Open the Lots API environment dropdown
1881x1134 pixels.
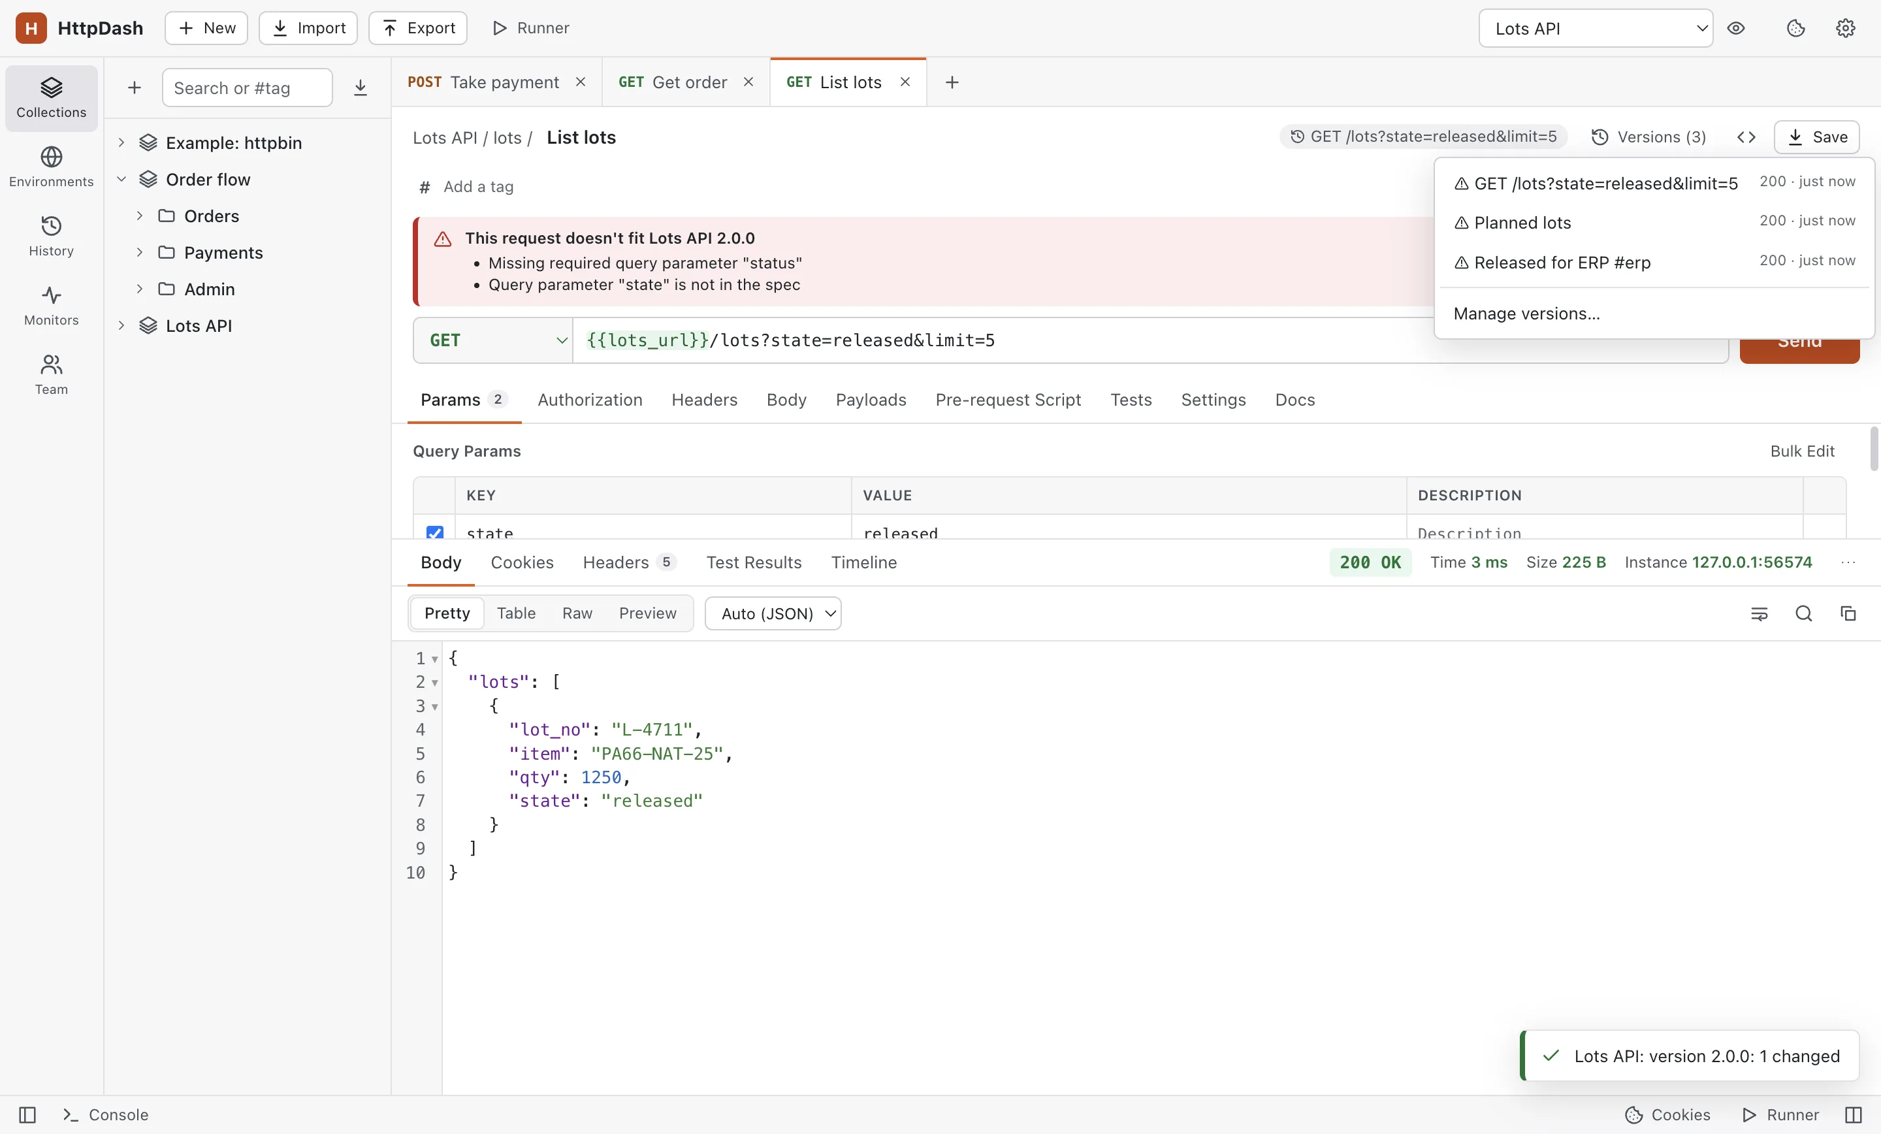click(1596, 28)
